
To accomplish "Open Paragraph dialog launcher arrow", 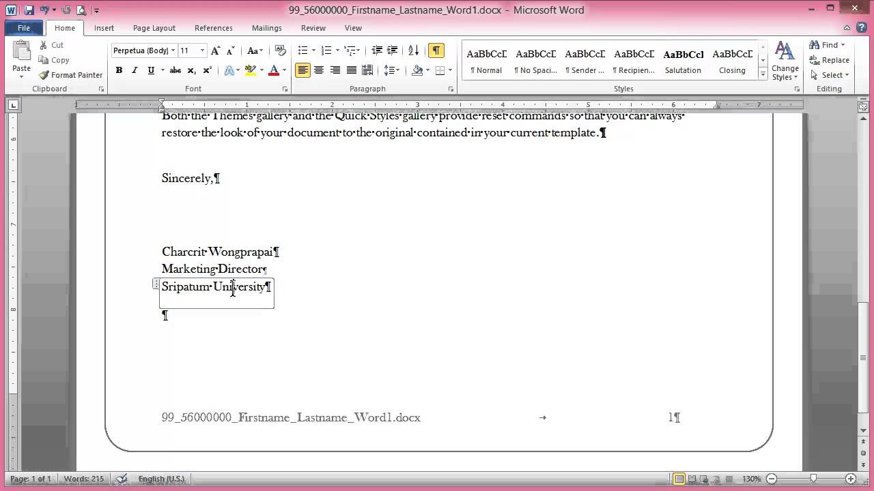I will [x=451, y=89].
